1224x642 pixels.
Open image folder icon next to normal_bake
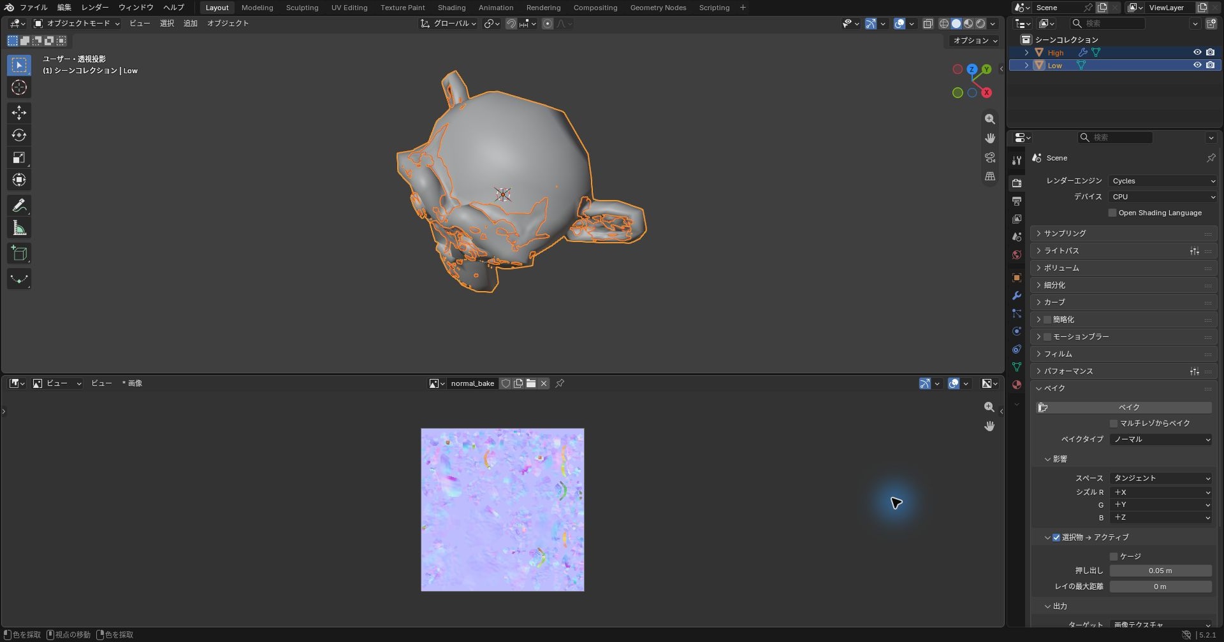click(531, 383)
